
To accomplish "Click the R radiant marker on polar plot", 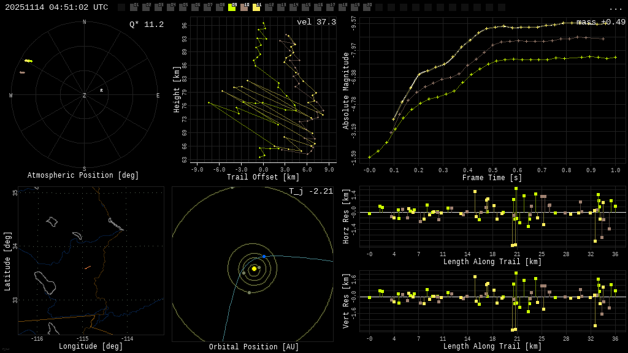I will tap(102, 91).
